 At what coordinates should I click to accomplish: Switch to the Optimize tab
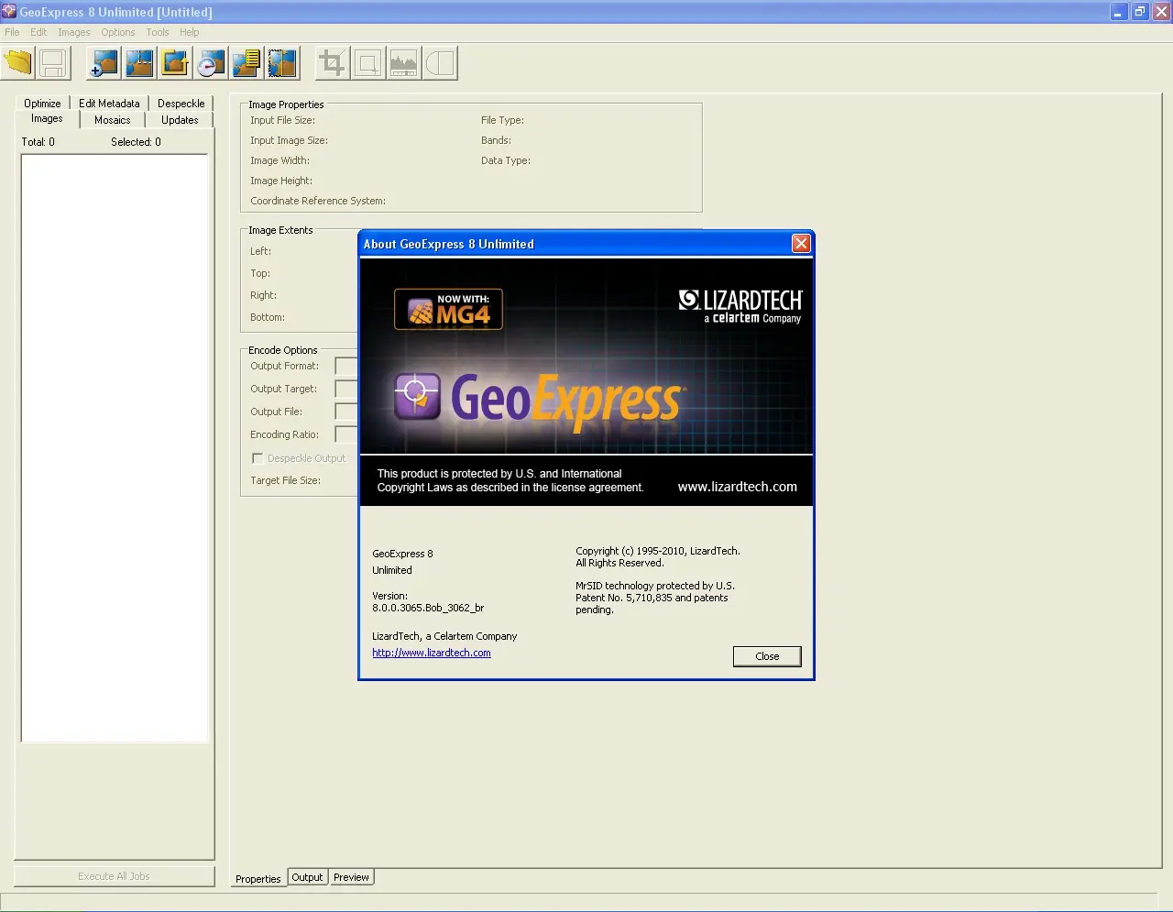tap(42, 104)
